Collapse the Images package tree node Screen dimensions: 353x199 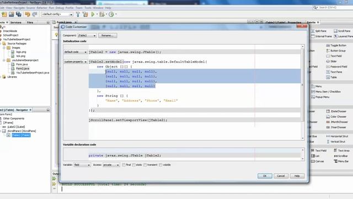[4, 48]
